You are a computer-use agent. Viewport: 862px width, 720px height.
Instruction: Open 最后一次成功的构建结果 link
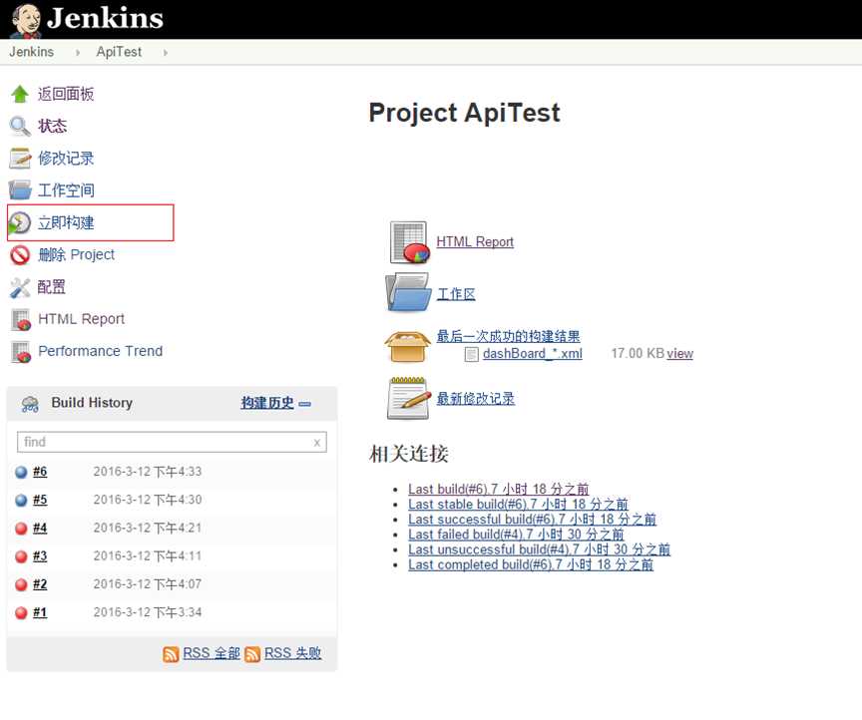point(508,336)
